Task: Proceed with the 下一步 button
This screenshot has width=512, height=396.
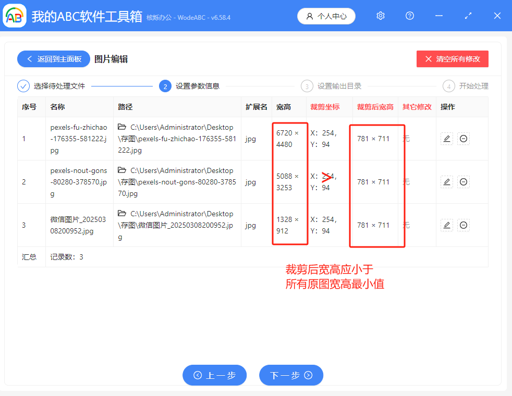Action: 291,375
